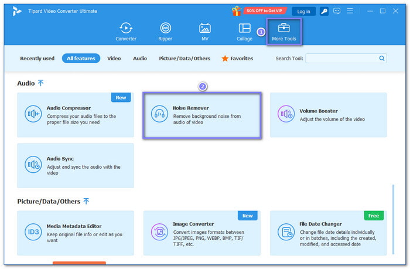Click the New badge on Audio Compressor

pyautogui.click(x=121, y=97)
